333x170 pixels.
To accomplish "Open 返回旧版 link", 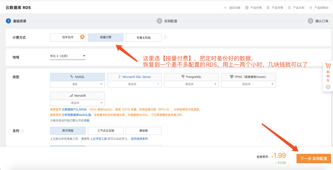I will [x=235, y=8].
